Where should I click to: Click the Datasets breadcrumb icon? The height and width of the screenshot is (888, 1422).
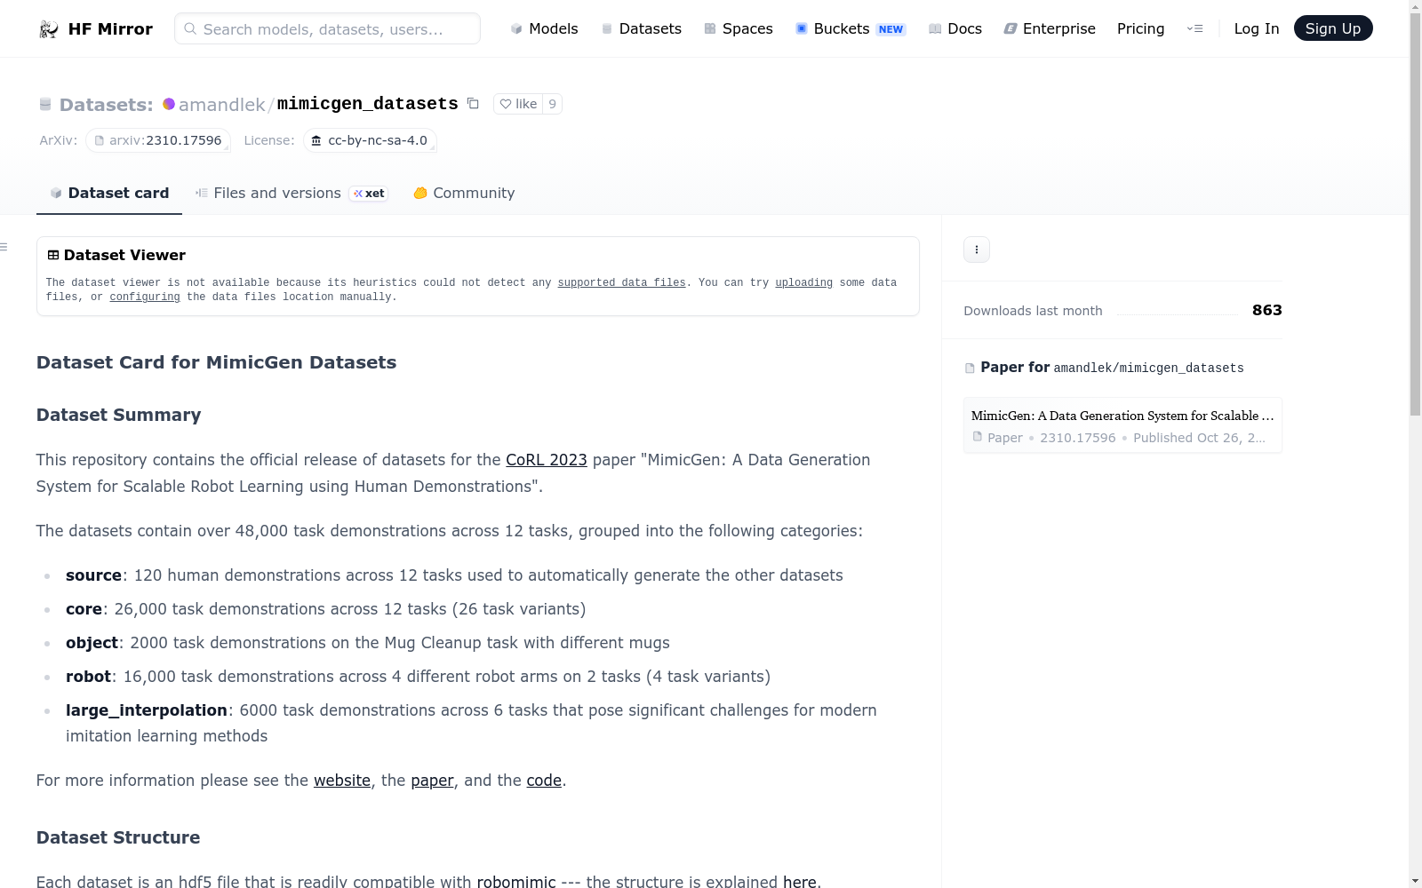[45, 105]
